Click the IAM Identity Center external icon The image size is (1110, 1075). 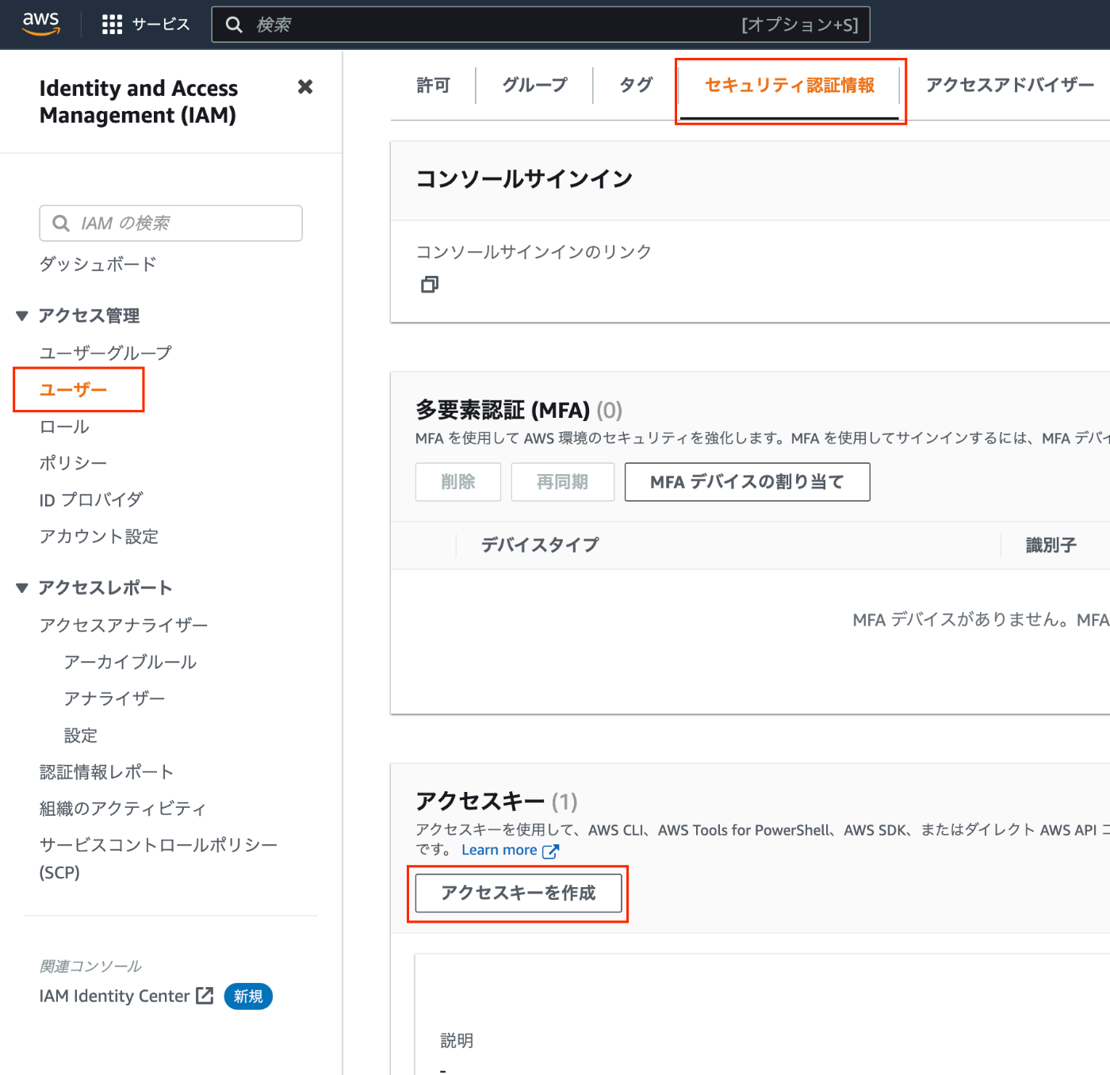(x=205, y=996)
